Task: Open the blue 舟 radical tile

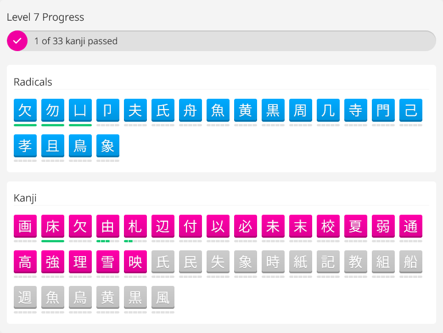Action: click(x=191, y=110)
